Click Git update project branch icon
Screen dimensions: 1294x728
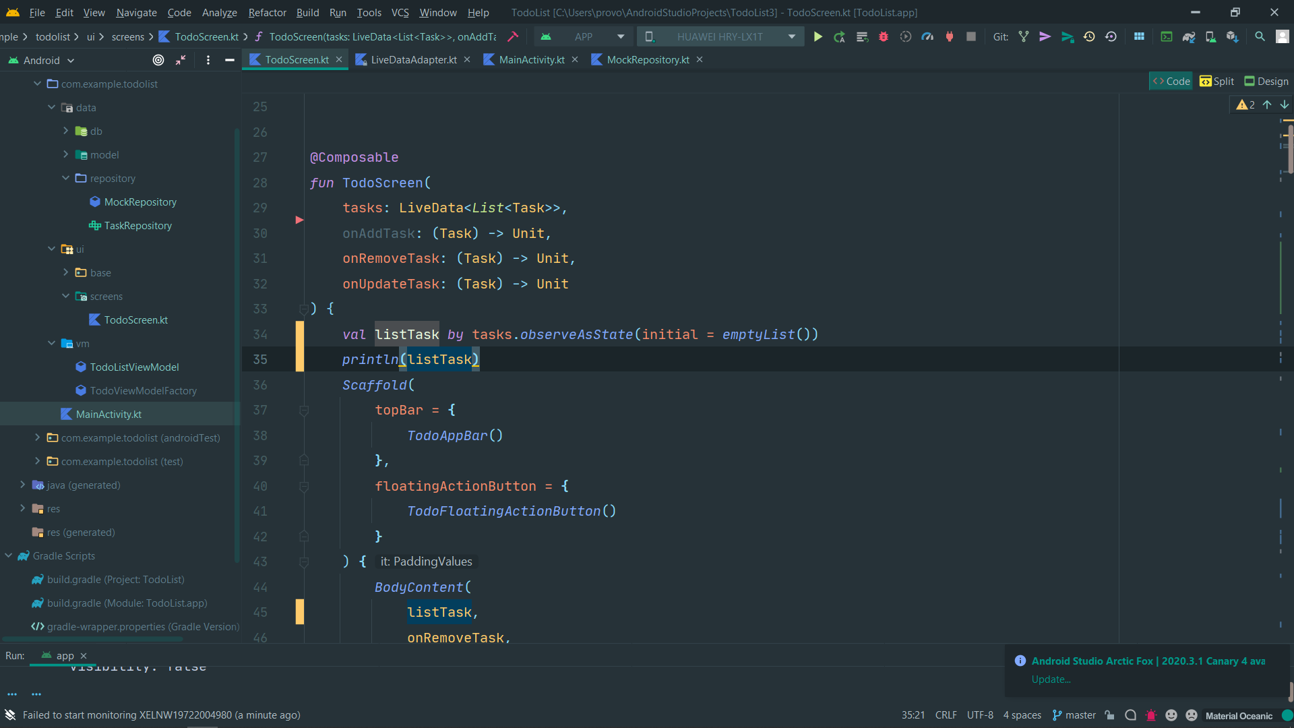click(x=1024, y=37)
